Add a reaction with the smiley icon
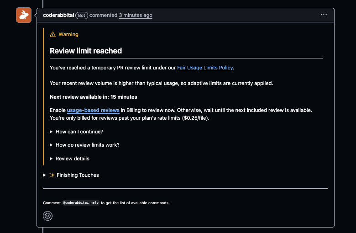Screen dimensions: 356x233 [47, 216]
